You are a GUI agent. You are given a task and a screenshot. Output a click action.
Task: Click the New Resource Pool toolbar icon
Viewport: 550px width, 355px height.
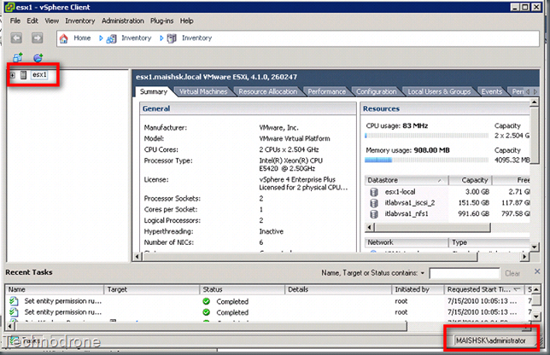[x=38, y=57]
